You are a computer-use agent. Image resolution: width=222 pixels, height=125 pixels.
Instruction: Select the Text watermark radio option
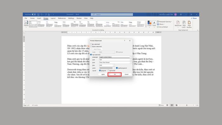coord(91,55)
